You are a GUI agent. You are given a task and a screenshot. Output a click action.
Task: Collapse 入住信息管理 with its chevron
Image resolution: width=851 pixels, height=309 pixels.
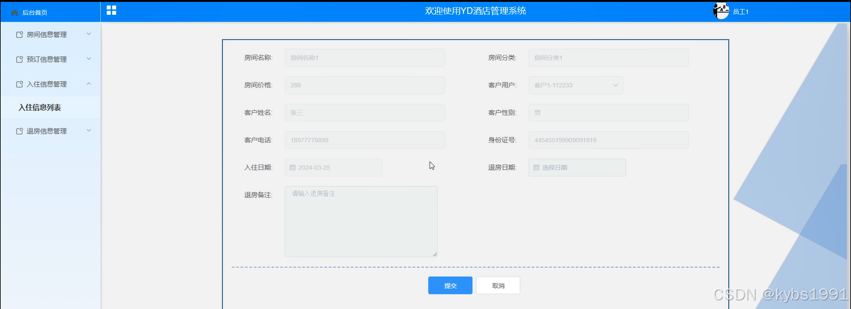88,83
